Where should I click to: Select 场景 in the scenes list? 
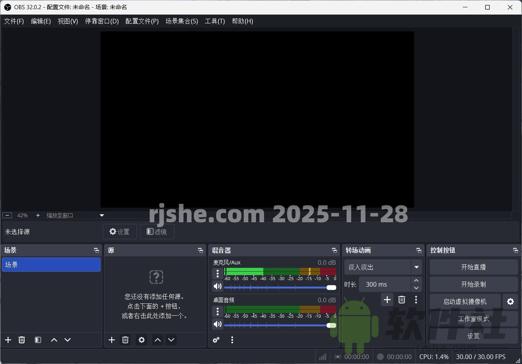pyautogui.click(x=51, y=264)
